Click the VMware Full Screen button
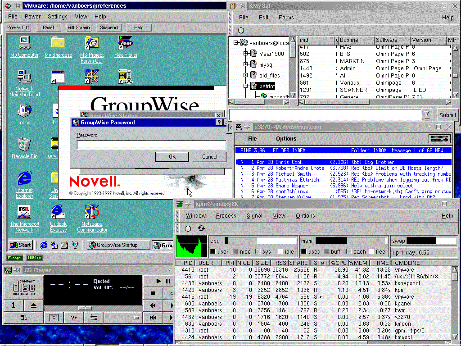Image resolution: width=461 pixels, height=346 pixels. pos(78,27)
